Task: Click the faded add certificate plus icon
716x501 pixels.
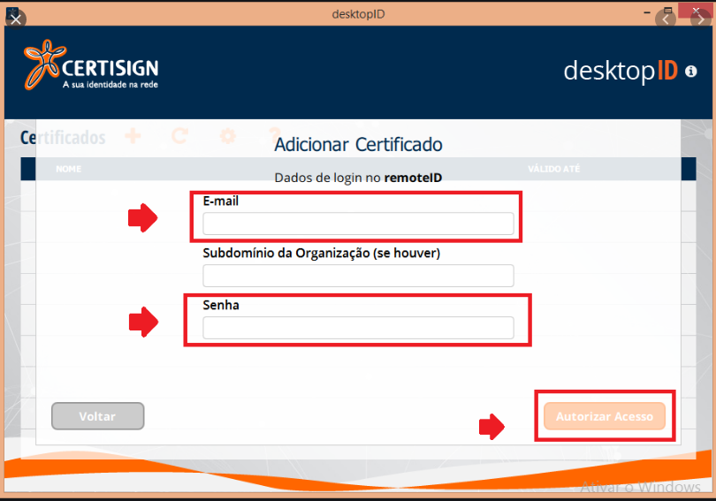Action: (133, 135)
